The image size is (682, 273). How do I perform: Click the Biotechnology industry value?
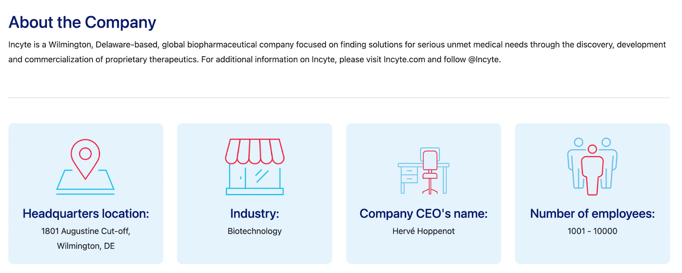tap(254, 231)
